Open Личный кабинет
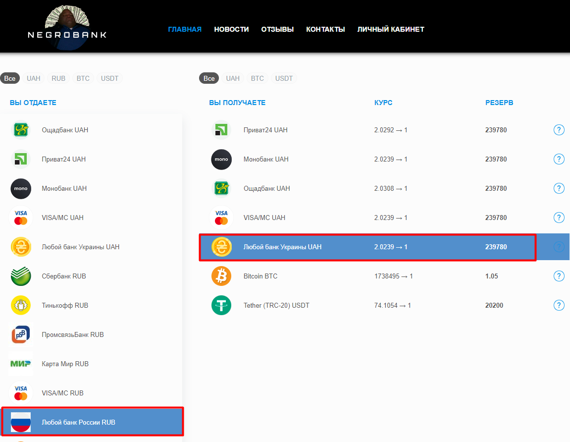This screenshot has width=570, height=442. [391, 29]
